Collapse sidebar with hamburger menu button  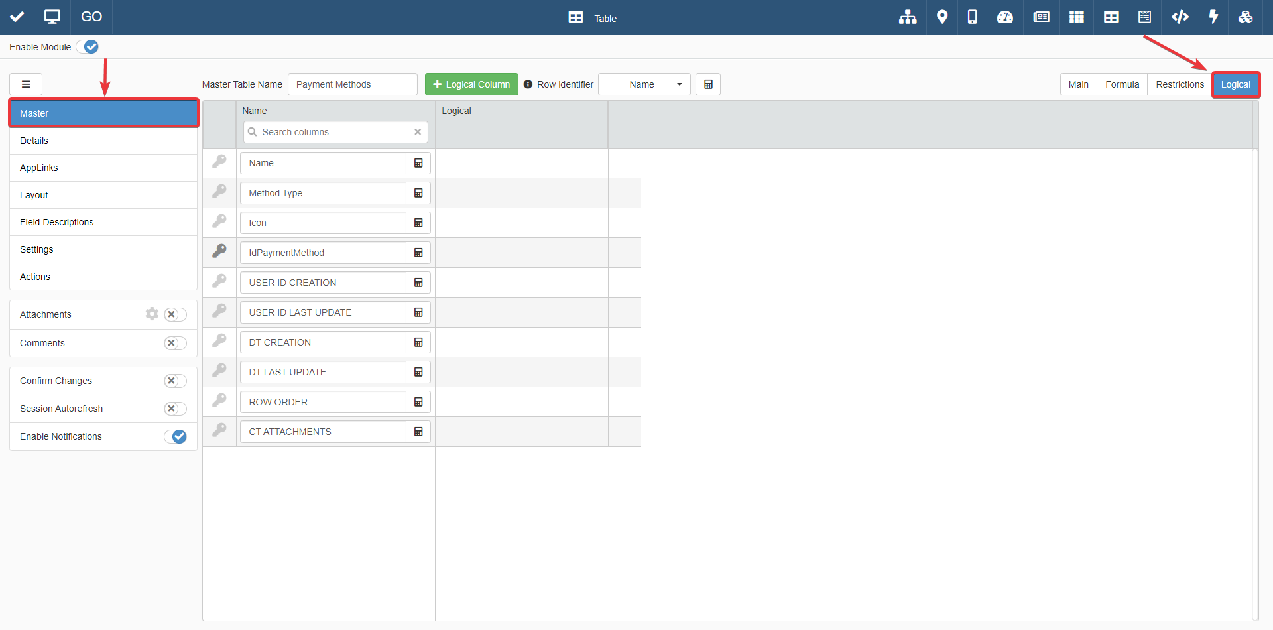26,84
